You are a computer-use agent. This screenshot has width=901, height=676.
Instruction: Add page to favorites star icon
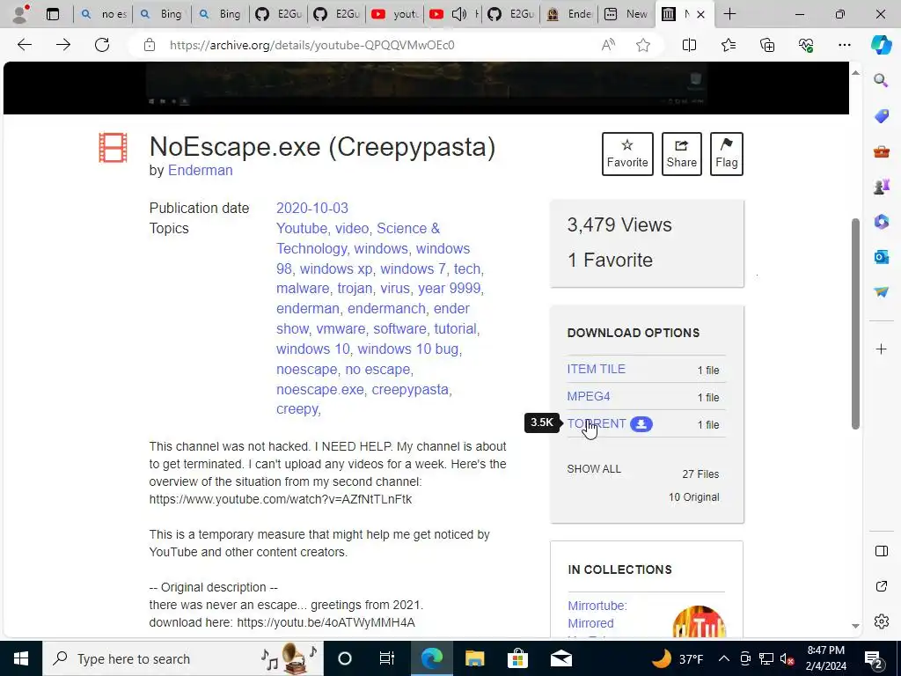[643, 45]
